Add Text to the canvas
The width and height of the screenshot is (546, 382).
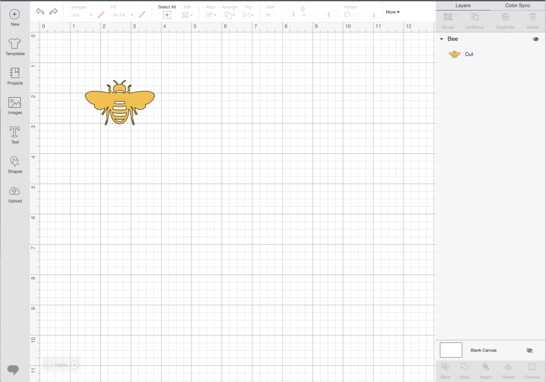click(15, 135)
